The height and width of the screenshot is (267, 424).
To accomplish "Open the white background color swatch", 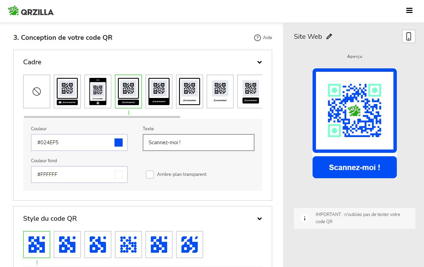I will coord(119,174).
